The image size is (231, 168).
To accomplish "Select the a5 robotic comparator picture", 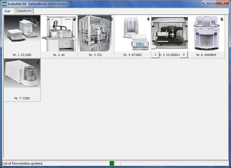I will pos(59,33).
